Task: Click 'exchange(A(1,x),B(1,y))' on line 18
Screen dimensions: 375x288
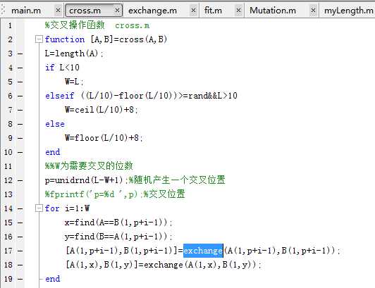Action: coord(200,265)
